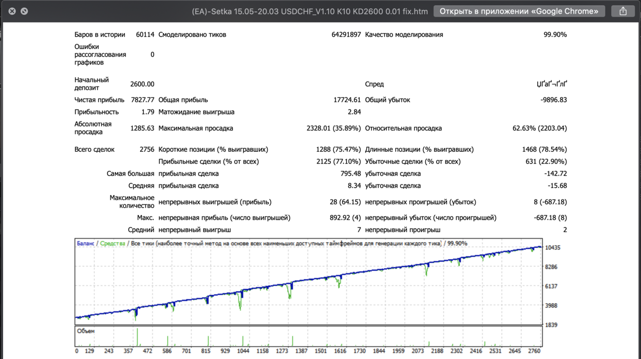
Task: Select the 'Относительная просадка' label
Action: [403, 128]
